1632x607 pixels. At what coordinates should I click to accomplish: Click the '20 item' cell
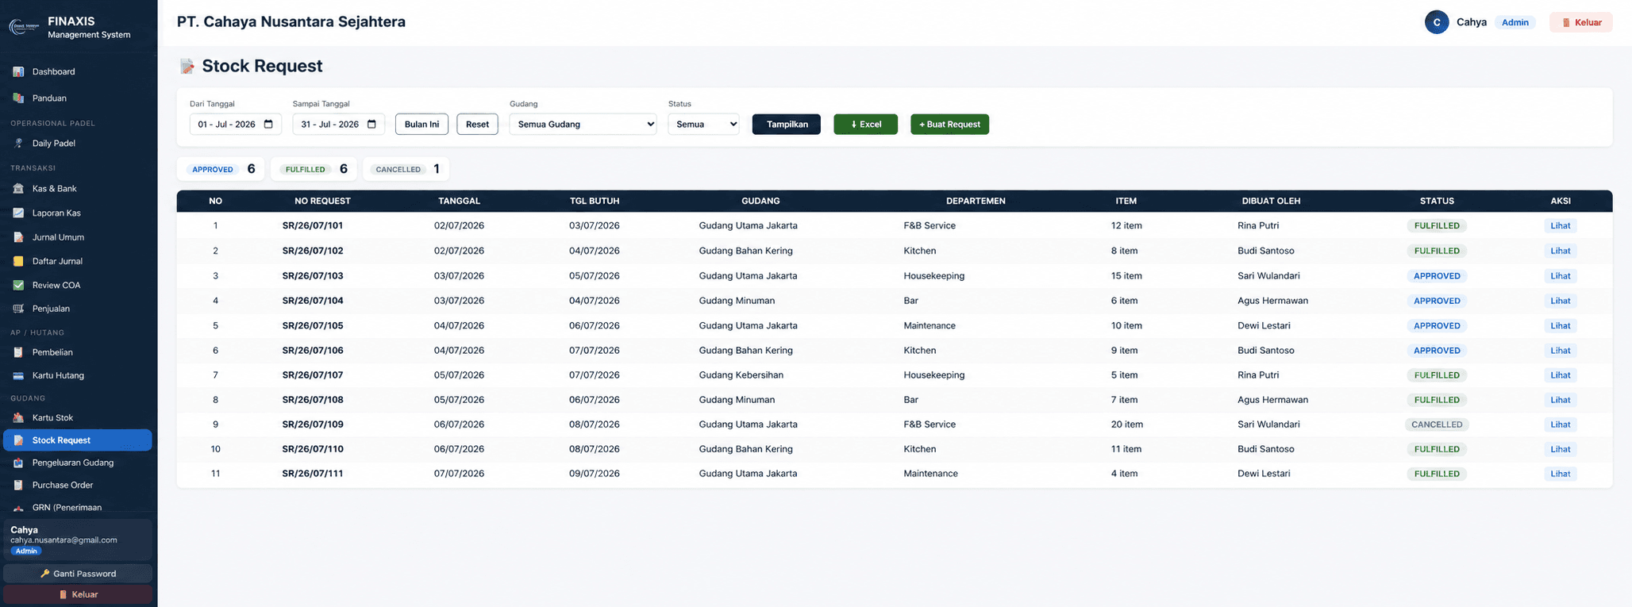(x=1126, y=425)
